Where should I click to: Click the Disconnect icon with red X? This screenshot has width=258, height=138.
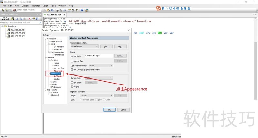coord(15,10)
